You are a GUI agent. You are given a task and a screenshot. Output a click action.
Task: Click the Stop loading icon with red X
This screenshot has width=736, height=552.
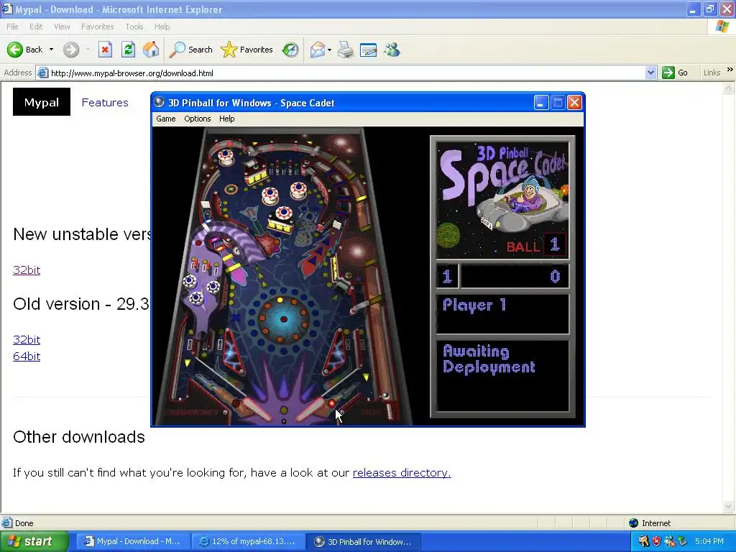pos(105,50)
